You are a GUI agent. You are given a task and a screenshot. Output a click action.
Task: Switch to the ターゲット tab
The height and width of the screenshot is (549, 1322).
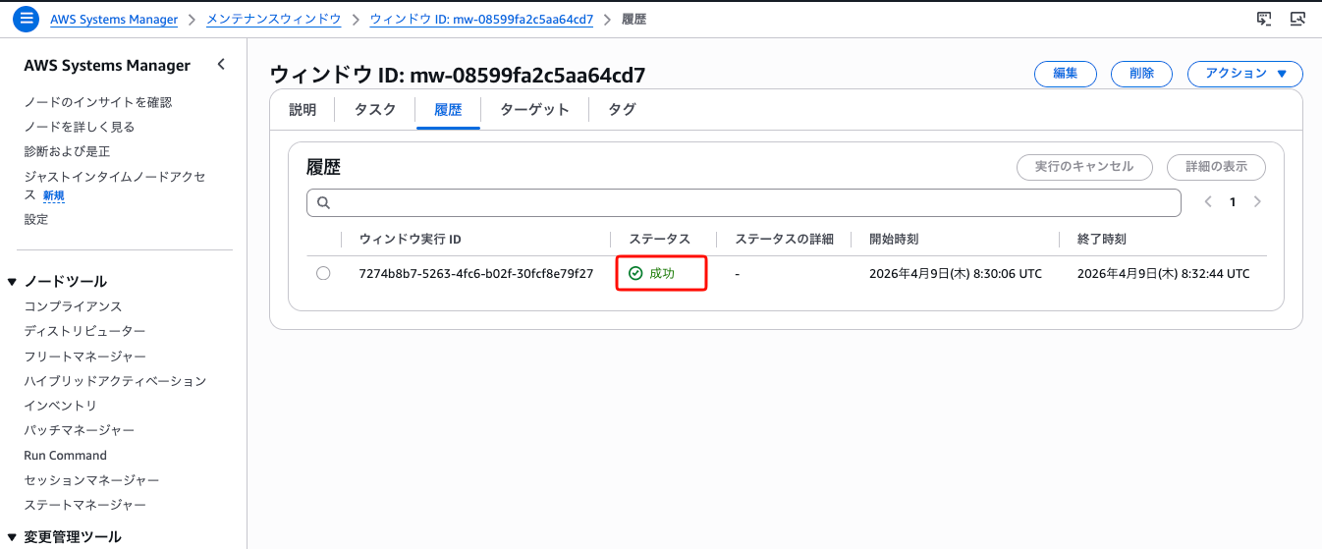534,110
